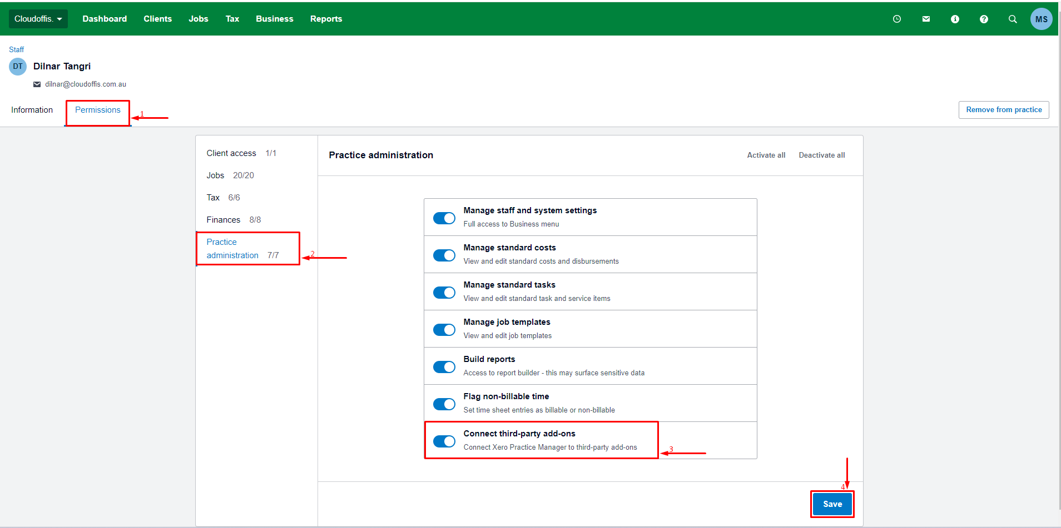Open the time clock icon in header
Screen dimensions: 1061x528
coord(897,19)
